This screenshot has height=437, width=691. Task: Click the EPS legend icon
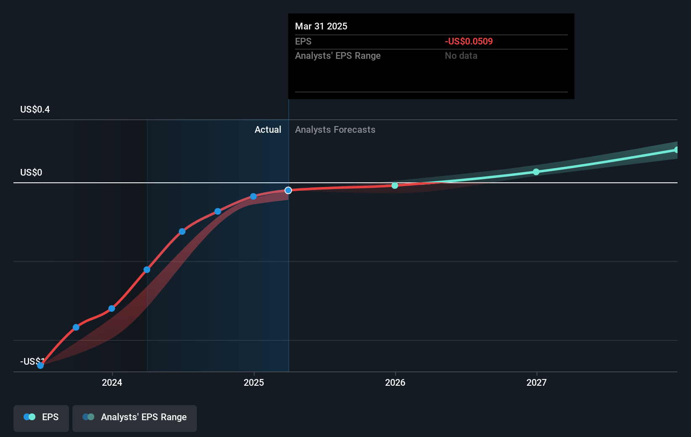(x=29, y=417)
